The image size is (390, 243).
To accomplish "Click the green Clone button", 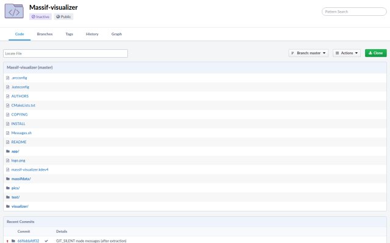I will pyautogui.click(x=375, y=53).
